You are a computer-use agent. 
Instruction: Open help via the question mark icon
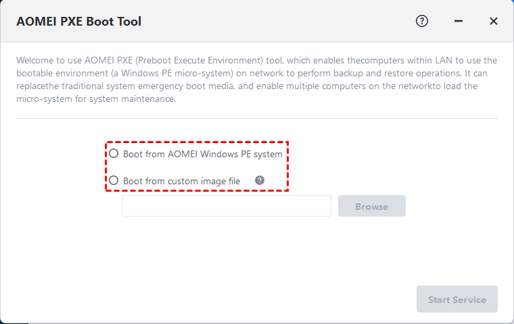click(x=422, y=21)
